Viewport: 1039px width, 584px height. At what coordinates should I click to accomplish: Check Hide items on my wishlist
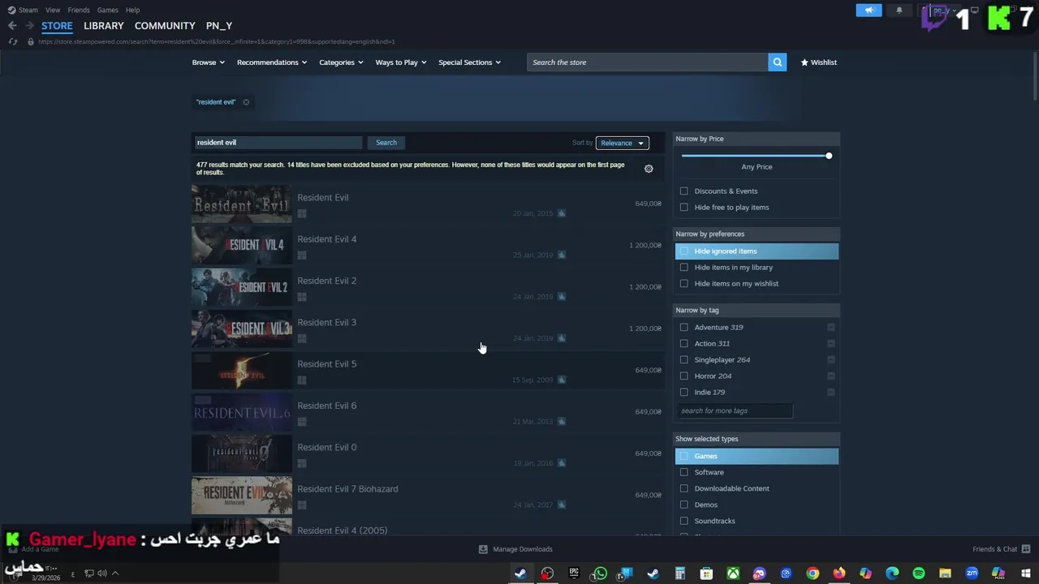(x=683, y=284)
